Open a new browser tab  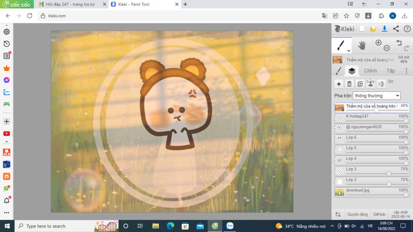(x=185, y=4)
